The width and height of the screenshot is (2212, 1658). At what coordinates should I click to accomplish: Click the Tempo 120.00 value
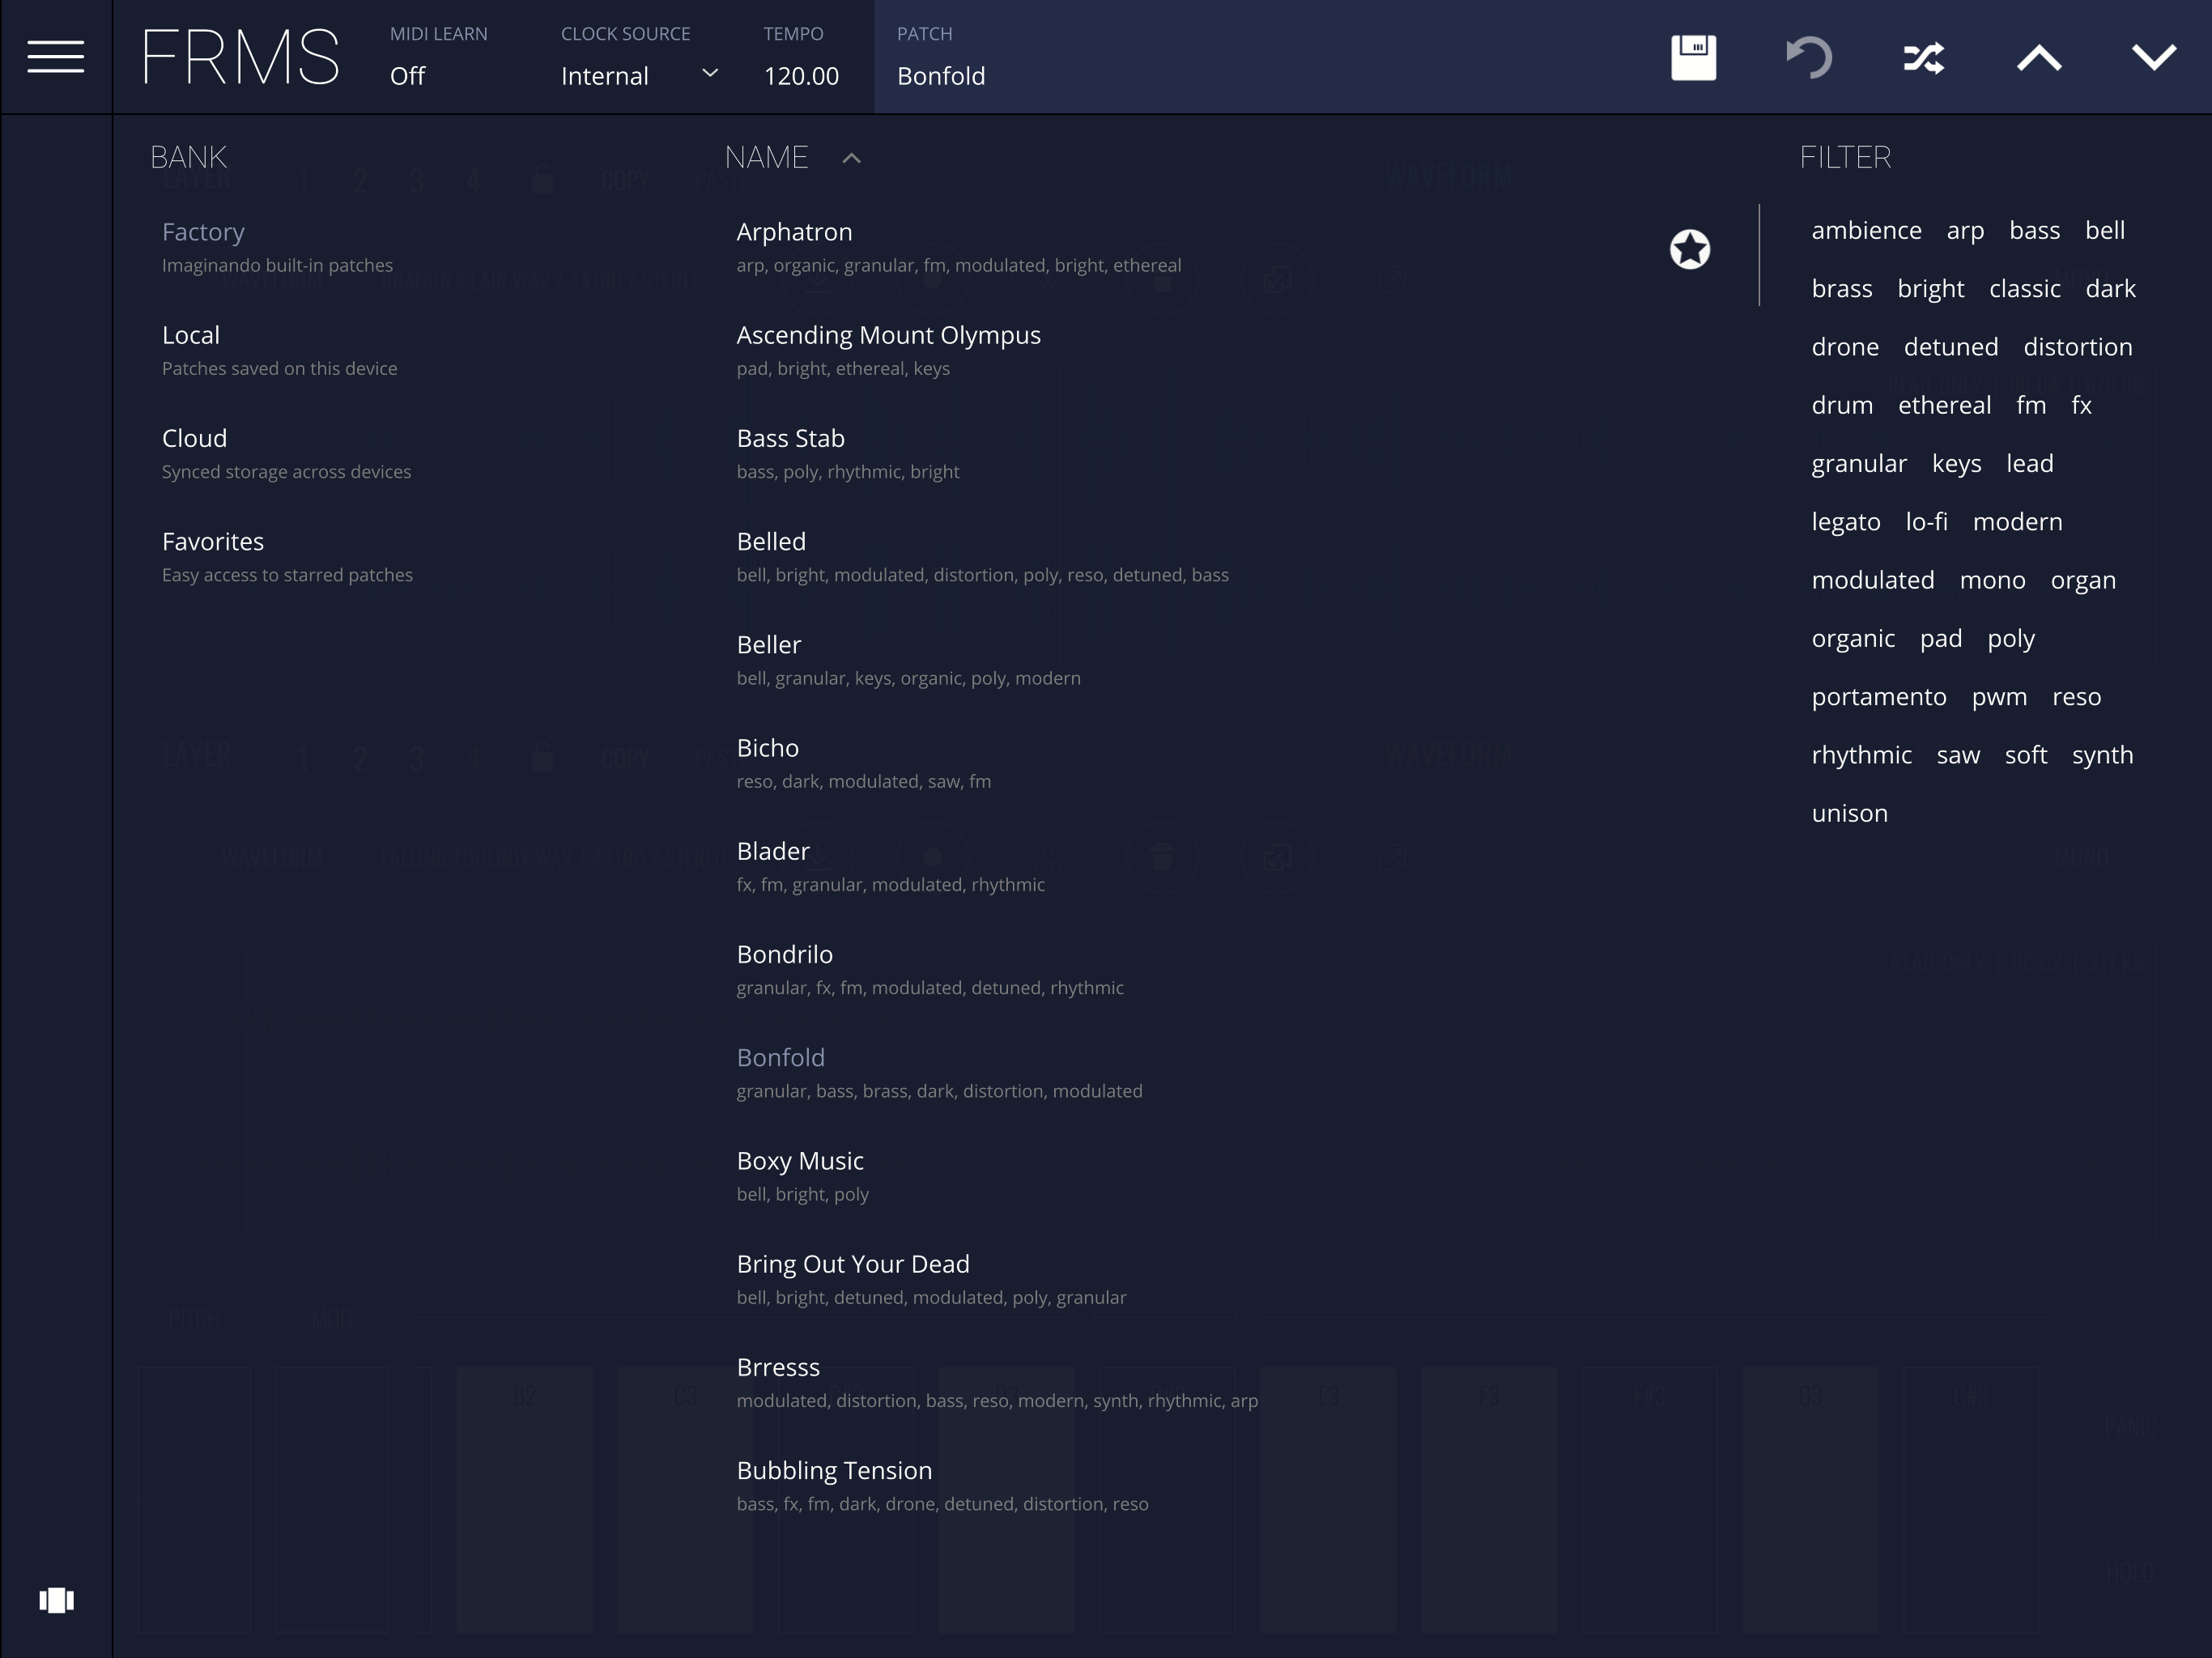pyautogui.click(x=801, y=76)
